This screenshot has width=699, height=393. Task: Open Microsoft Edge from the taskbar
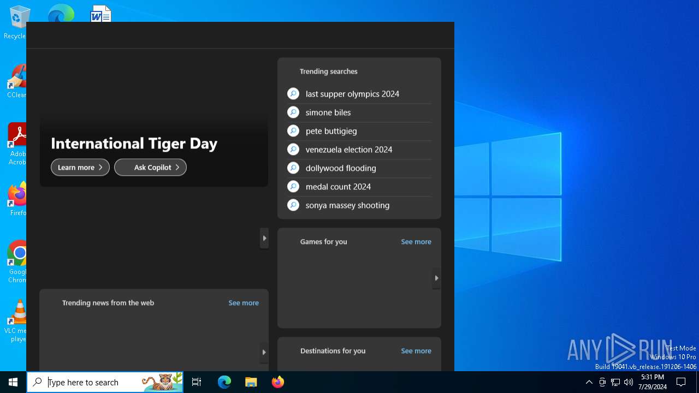point(224,382)
